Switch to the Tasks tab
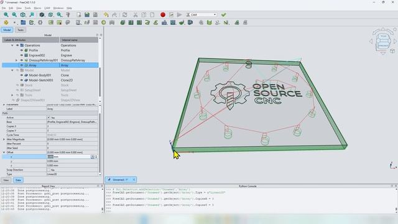 pyautogui.click(x=21, y=30)
